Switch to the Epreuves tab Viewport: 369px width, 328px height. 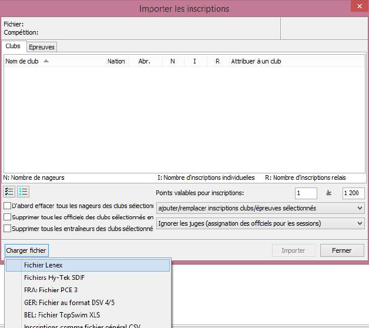point(42,47)
